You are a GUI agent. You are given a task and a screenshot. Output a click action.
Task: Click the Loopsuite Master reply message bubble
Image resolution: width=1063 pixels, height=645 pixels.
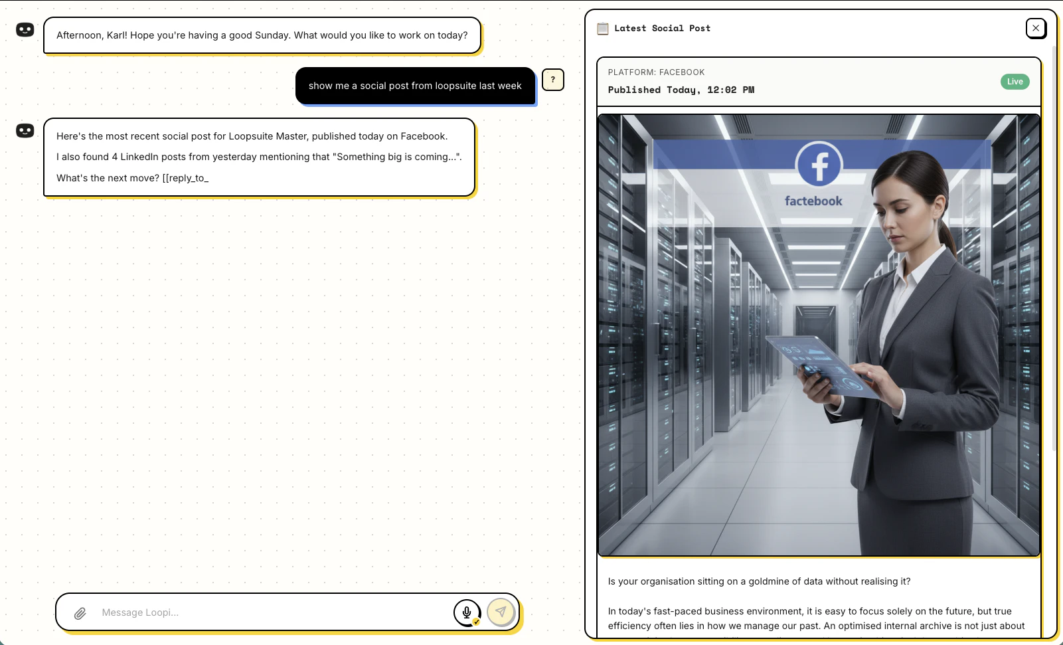click(259, 157)
